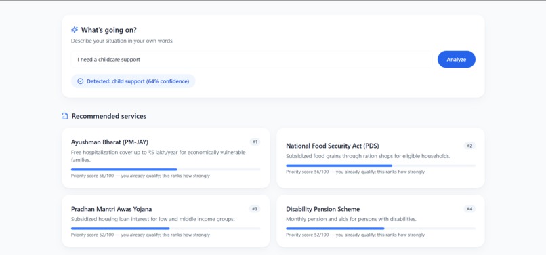Click Priority score 52/100 under Pradhan Mantri Awas
Screen dimensions: 546x255
pos(140,235)
